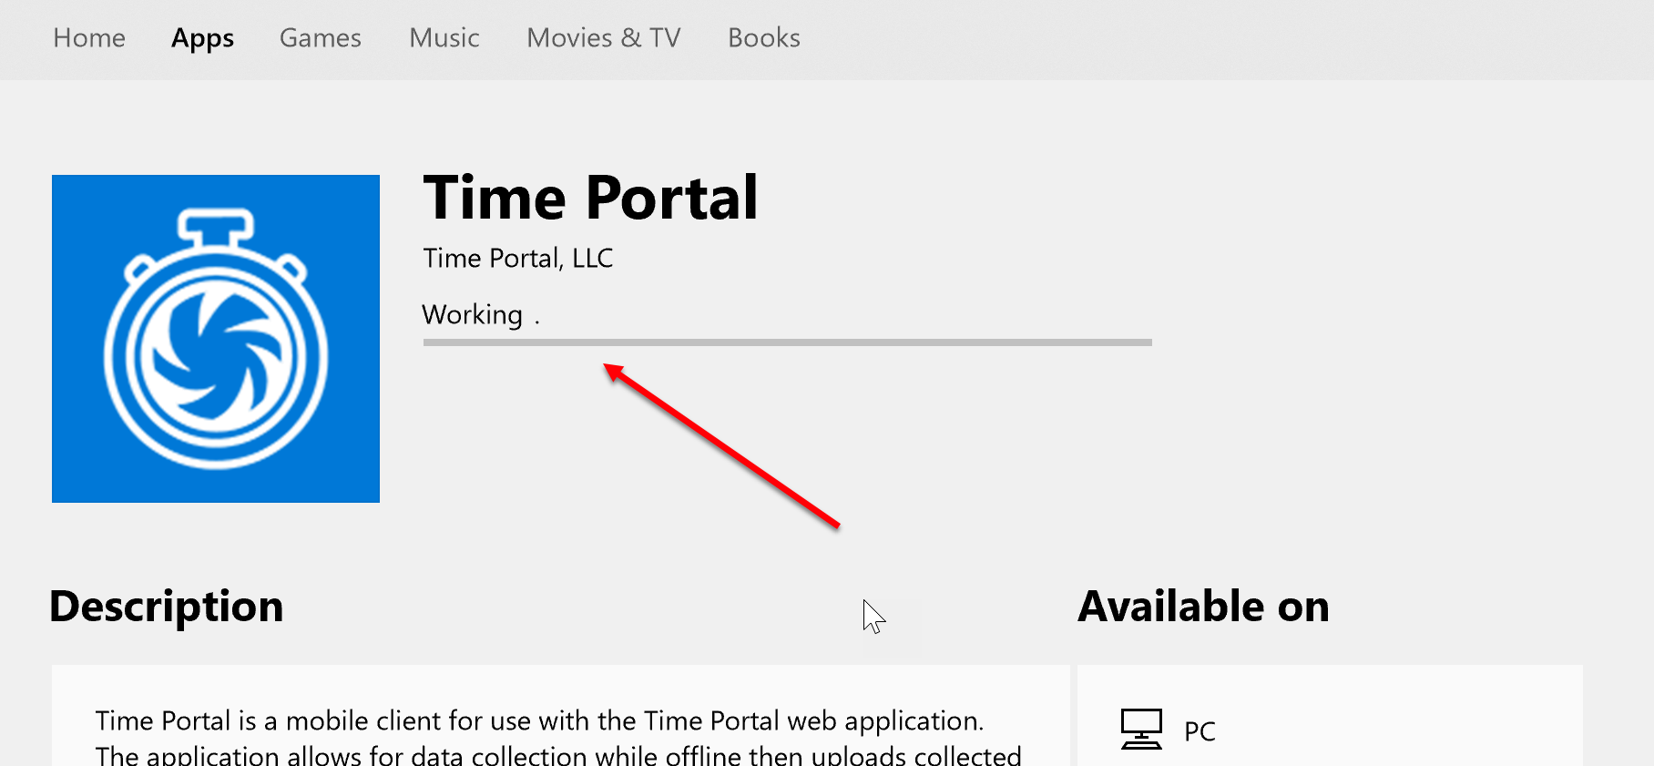This screenshot has height=766, width=1654.
Task: Go to the Music tab
Action: point(444,38)
